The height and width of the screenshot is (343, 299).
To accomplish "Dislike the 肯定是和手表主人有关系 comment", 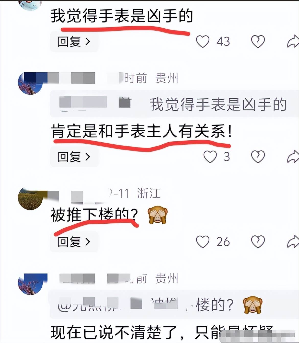I will 258,157.
